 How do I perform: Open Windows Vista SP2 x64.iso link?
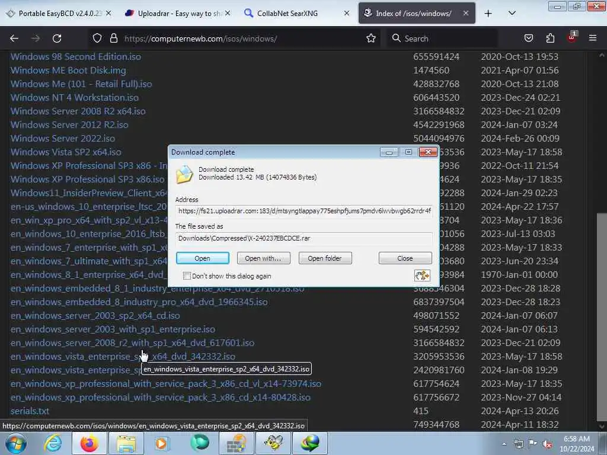tap(66, 152)
